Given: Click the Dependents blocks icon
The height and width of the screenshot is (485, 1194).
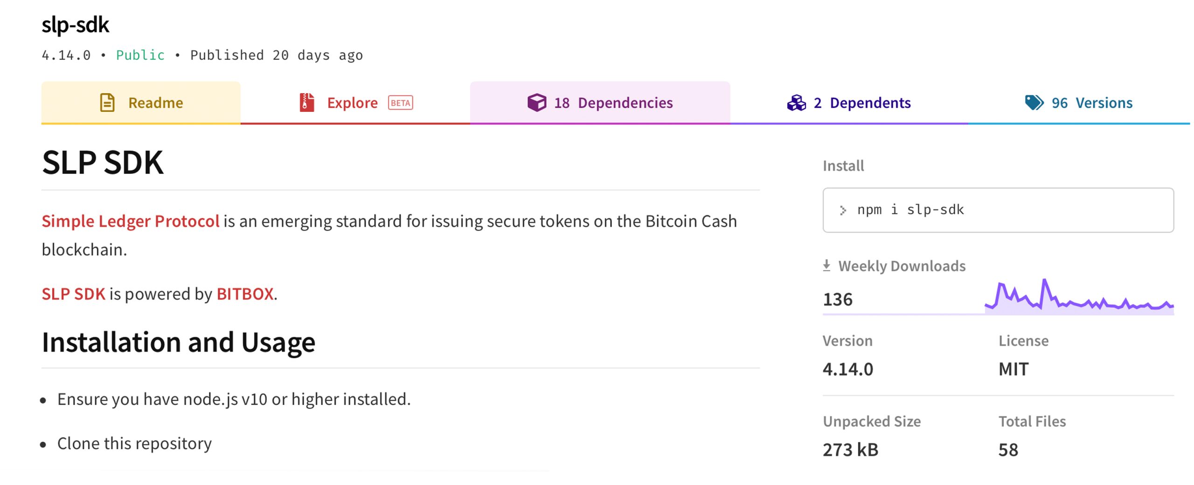Looking at the screenshot, I should coord(796,102).
